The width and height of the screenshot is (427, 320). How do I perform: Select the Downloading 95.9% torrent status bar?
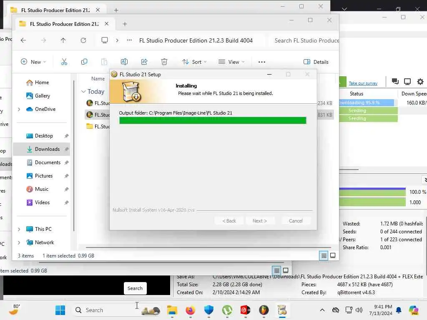click(x=367, y=102)
